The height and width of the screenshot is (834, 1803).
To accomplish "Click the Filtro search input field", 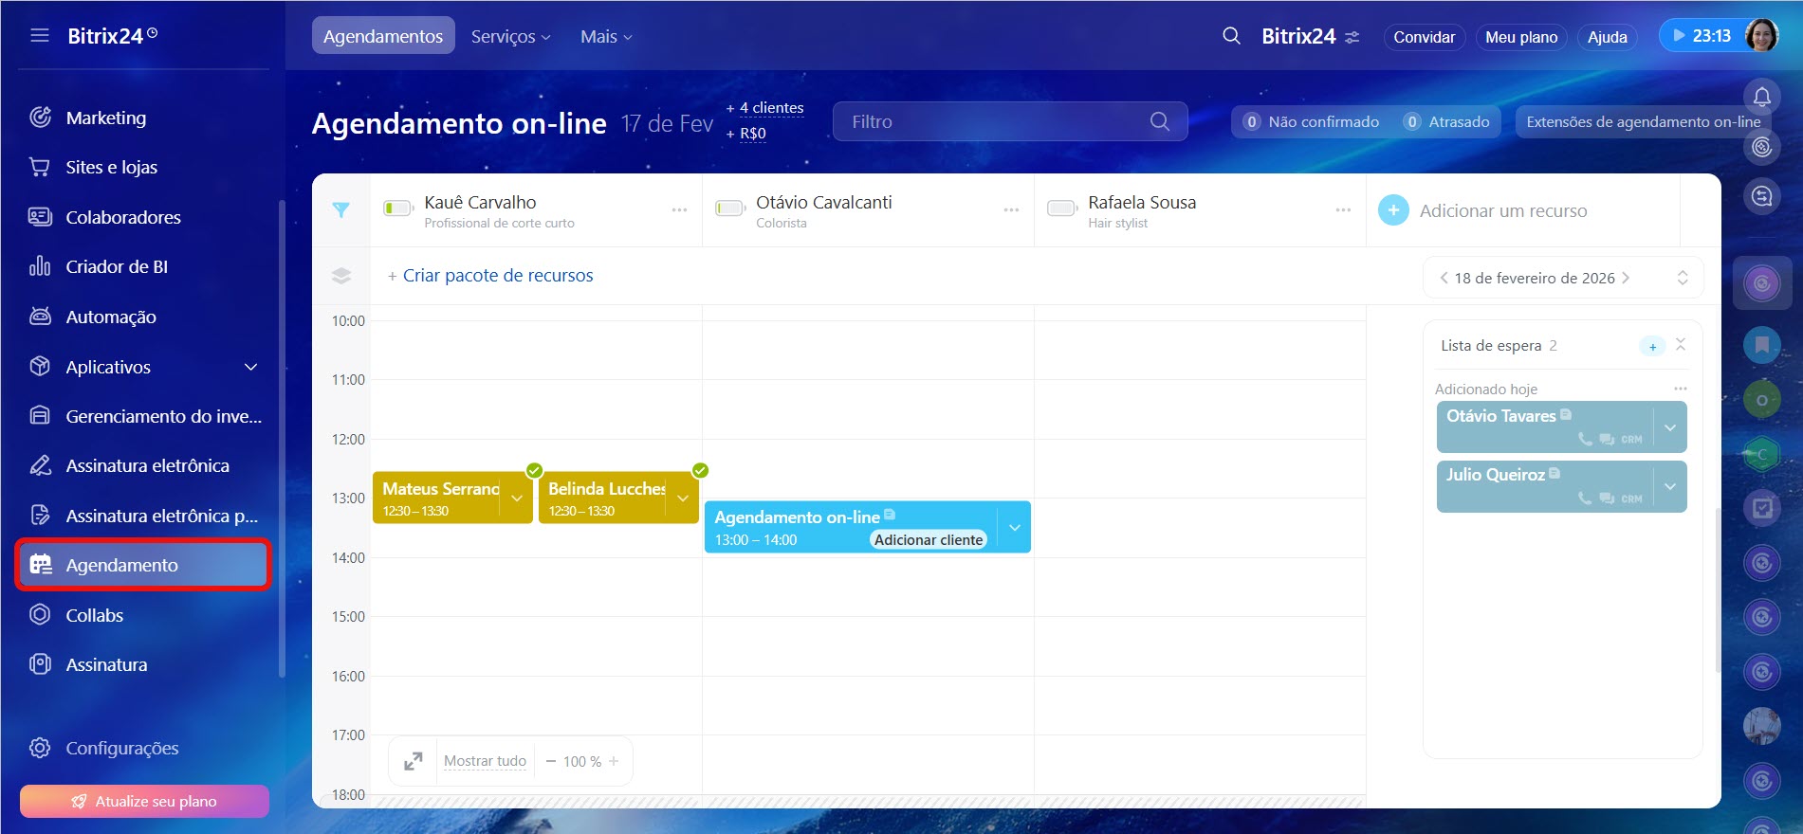I will [996, 122].
